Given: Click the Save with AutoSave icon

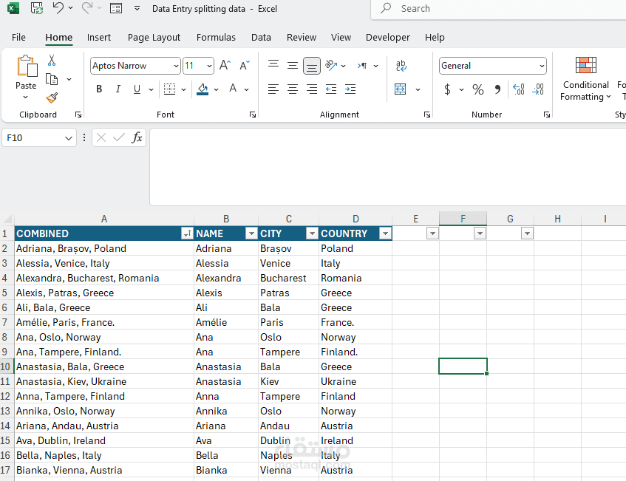Looking at the screenshot, I should [x=37, y=8].
